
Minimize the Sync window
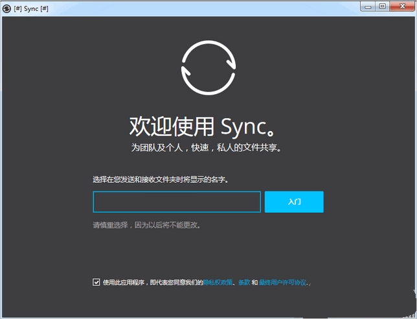point(368,6)
